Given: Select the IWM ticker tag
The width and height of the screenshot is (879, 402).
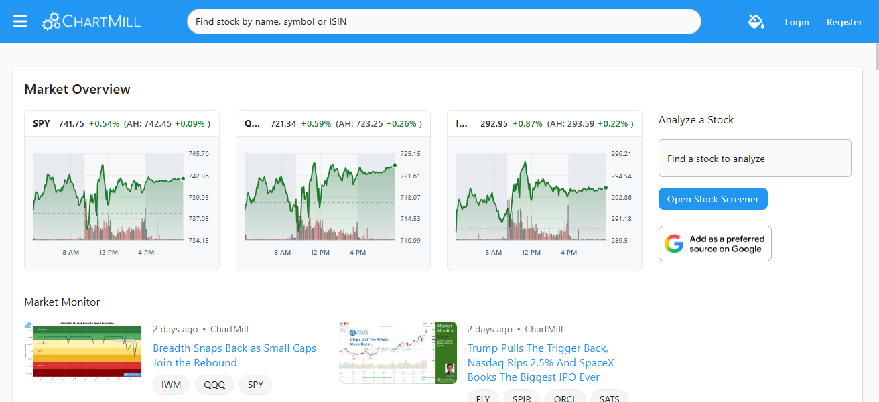Looking at the screenshot, I should coord(171,385).
